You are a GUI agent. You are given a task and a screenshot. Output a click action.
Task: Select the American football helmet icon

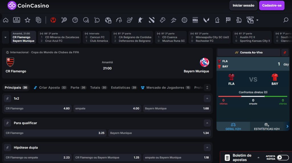(x=86, y=20)
